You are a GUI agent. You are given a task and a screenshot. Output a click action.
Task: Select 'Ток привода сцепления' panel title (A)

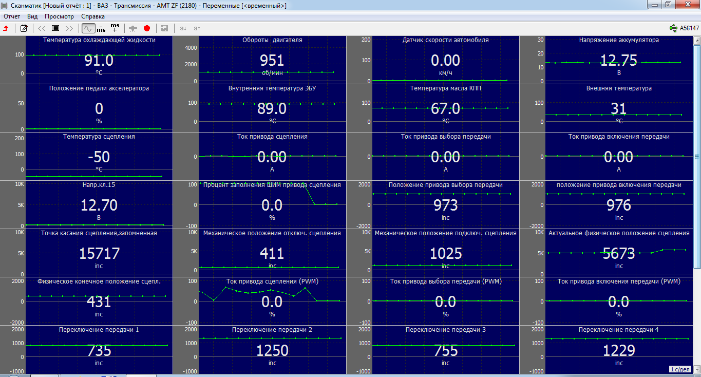point(272,137)
